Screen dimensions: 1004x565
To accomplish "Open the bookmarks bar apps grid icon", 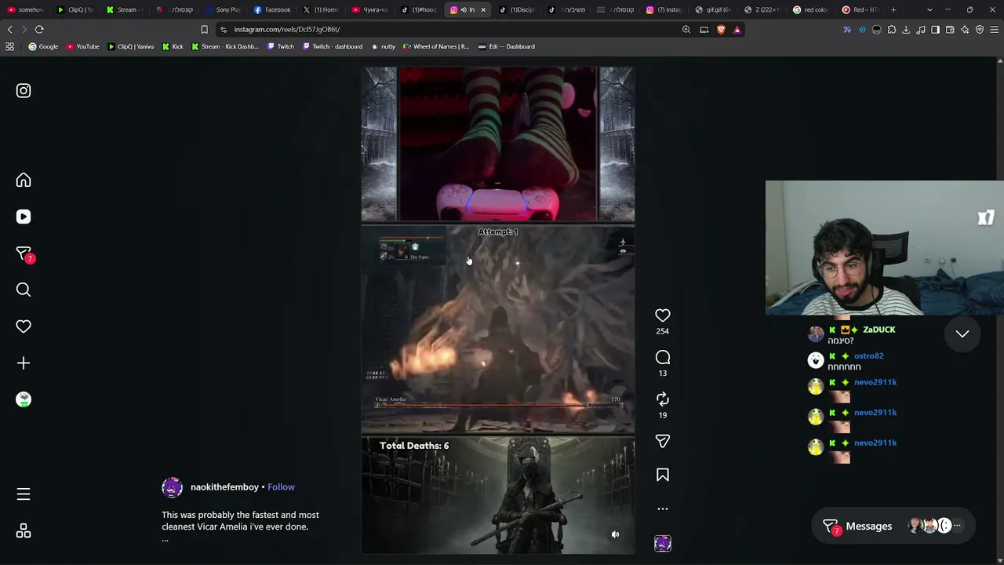I will (9, 47).
